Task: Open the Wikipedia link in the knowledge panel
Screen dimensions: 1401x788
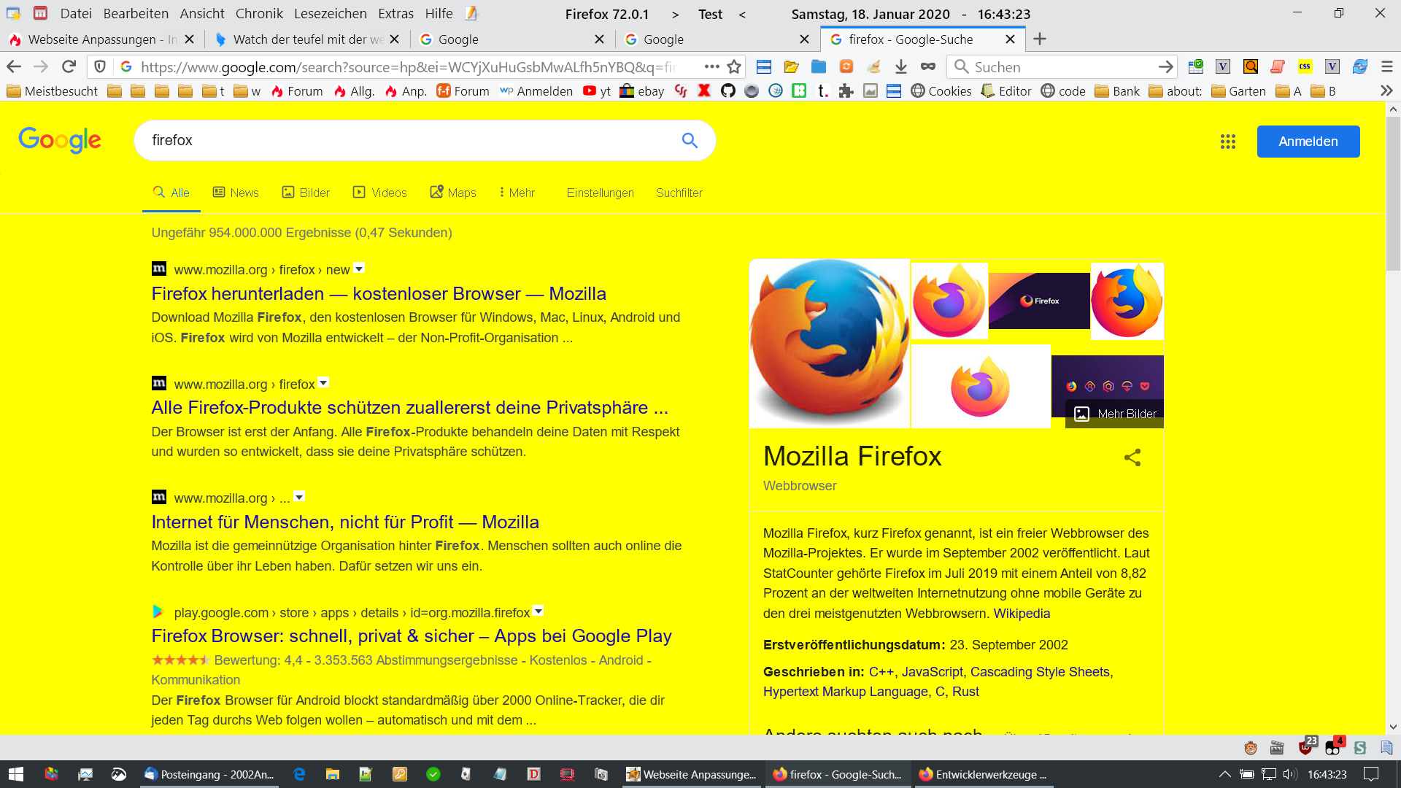Action: [x=1022, y=614]
